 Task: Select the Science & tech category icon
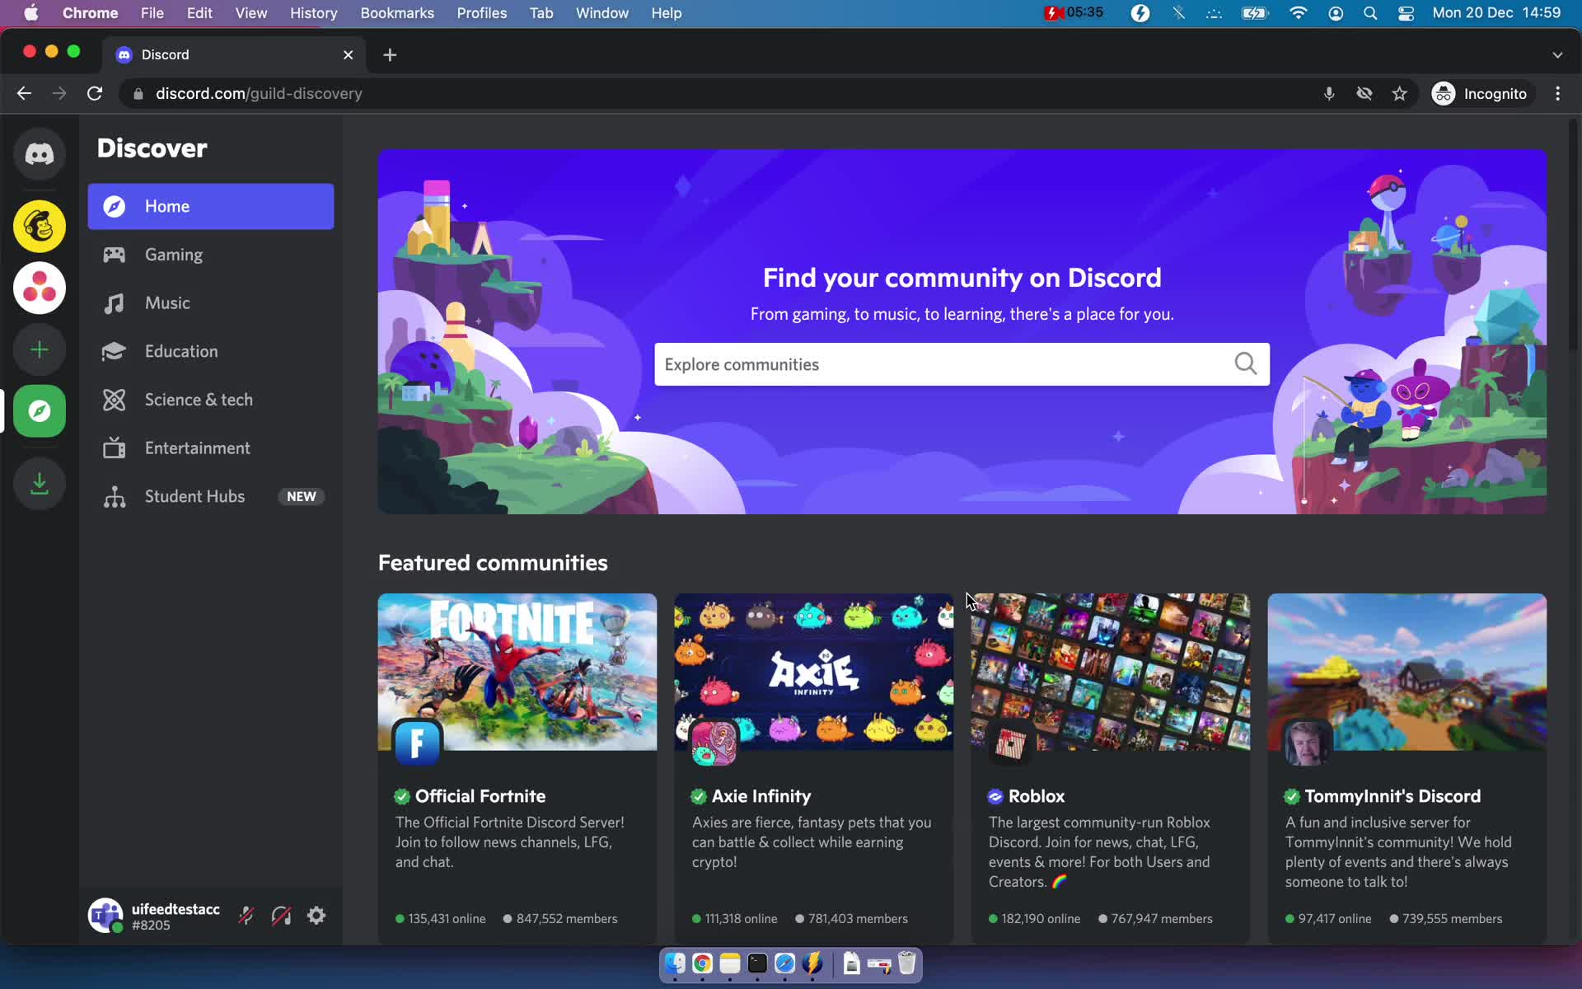[x=111, y=399]
